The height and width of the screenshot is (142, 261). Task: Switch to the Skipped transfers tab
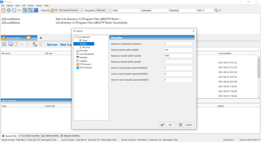70,136
